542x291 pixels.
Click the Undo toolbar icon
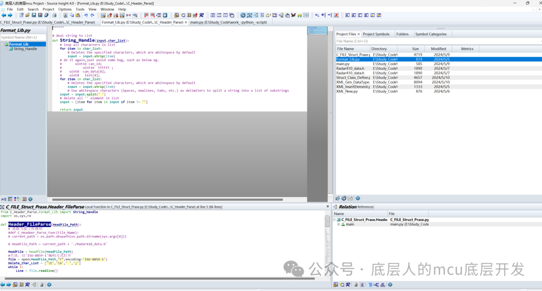pos(86,15)
